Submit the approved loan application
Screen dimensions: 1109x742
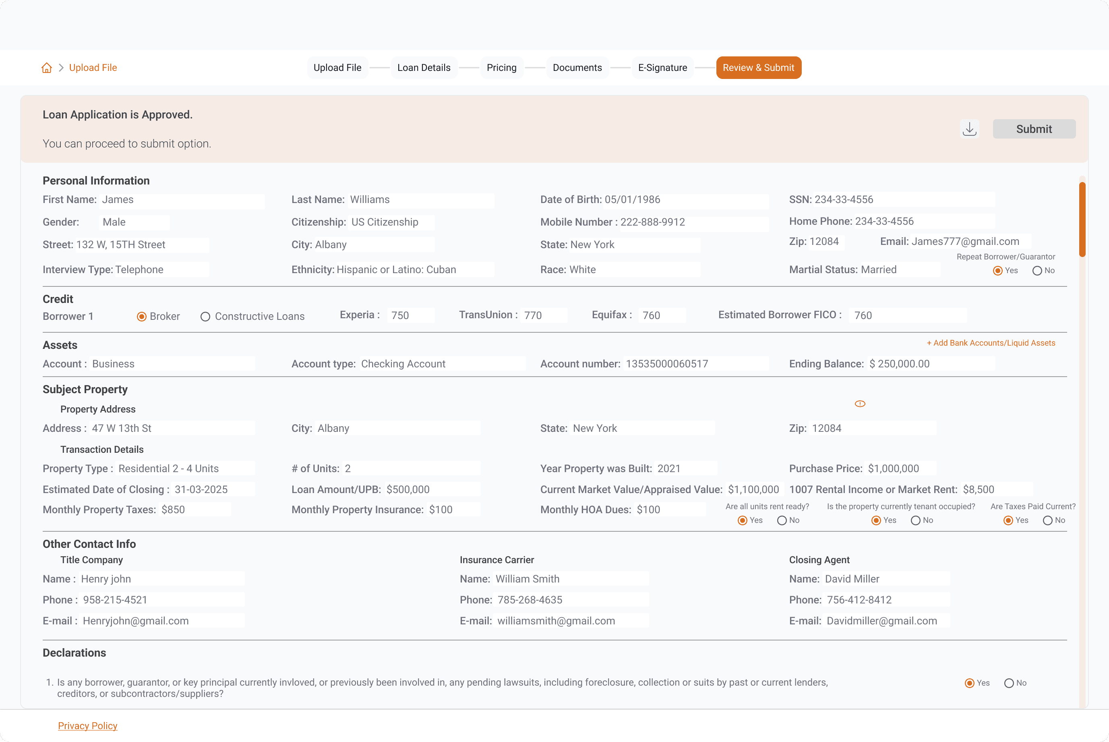point(1034,129)
